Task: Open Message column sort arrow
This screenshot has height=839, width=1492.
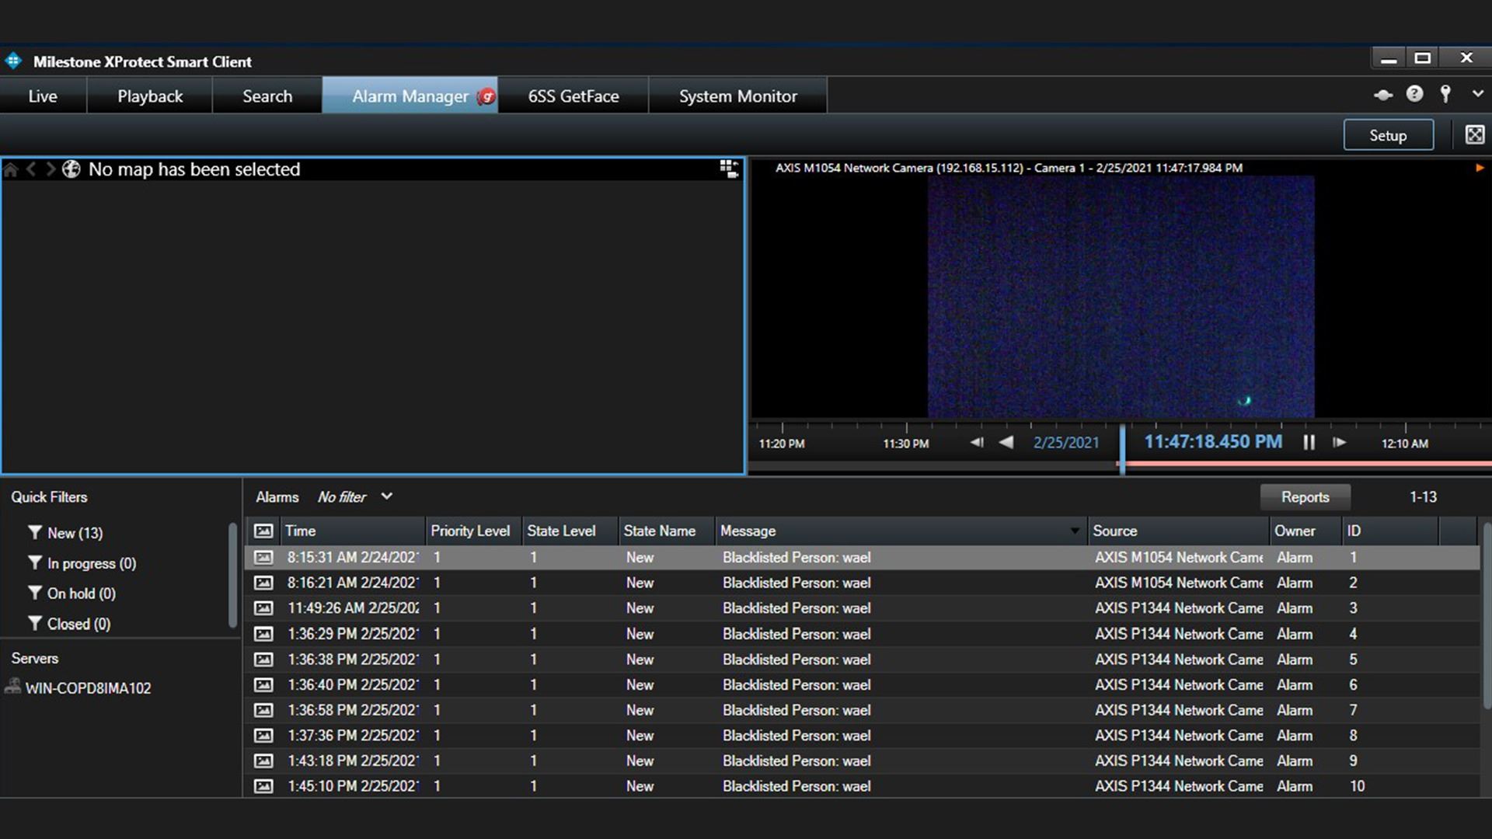Action: point(1075,531)
